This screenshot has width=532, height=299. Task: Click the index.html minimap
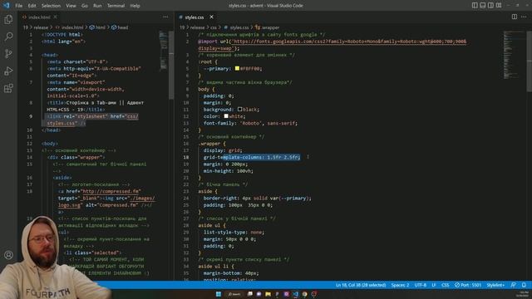(x=163, y=50)
